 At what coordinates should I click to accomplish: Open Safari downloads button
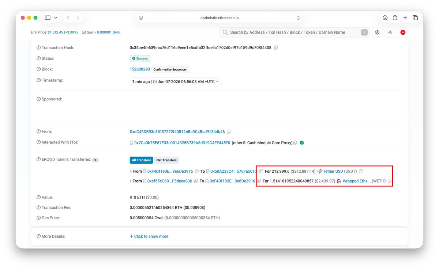point(385,18)
